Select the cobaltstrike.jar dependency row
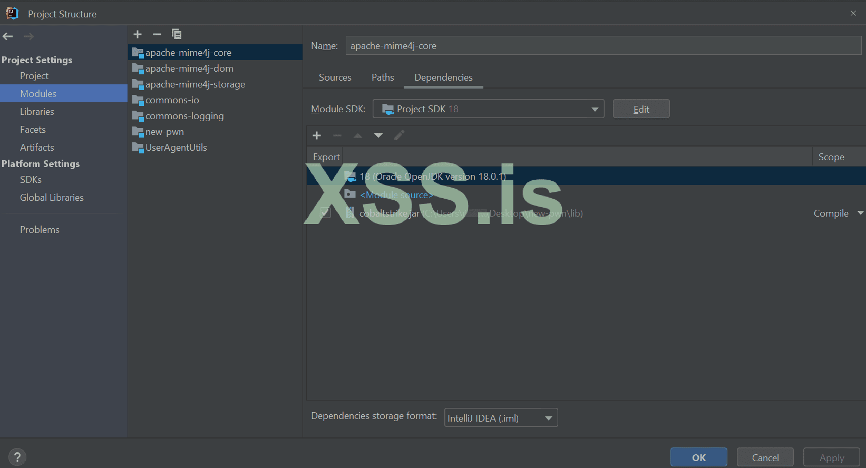The width and height of the screenshot is (866, 468). (x=586, y=213)
